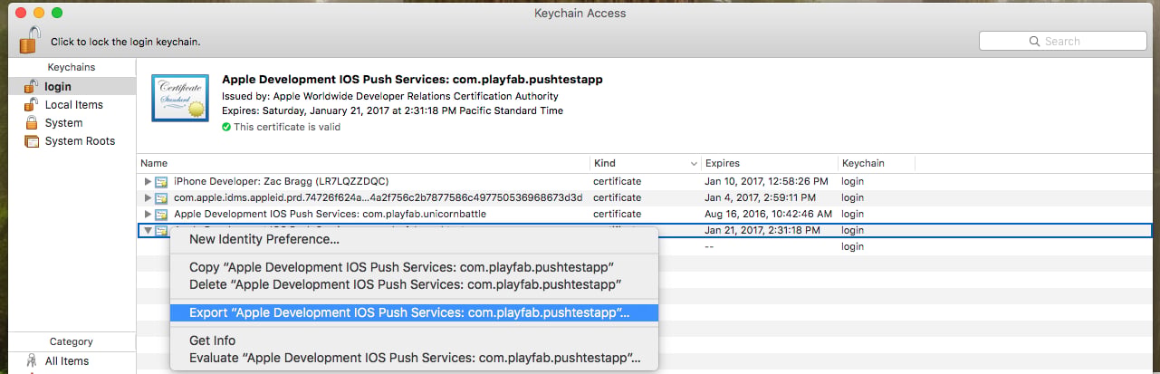The height and width of the screenshot is (374, 1160).
Task: Click the large certificate thumbnail image
Action: click(x=180, y=100)
